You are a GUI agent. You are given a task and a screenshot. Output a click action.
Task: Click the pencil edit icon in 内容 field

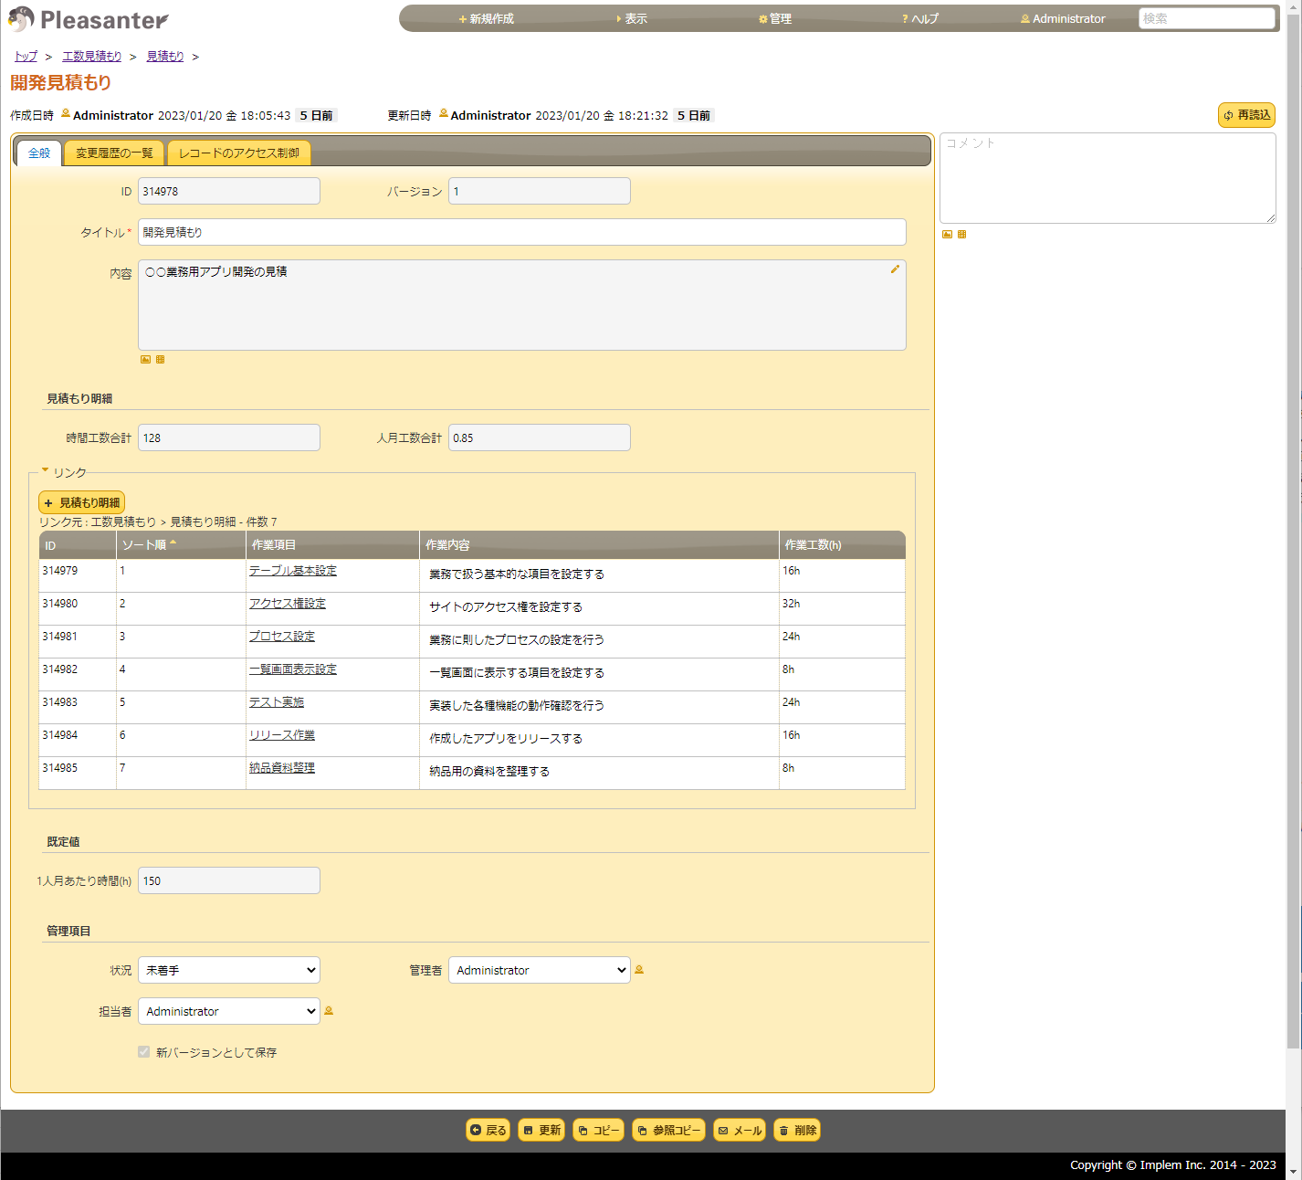pos(895,269)
